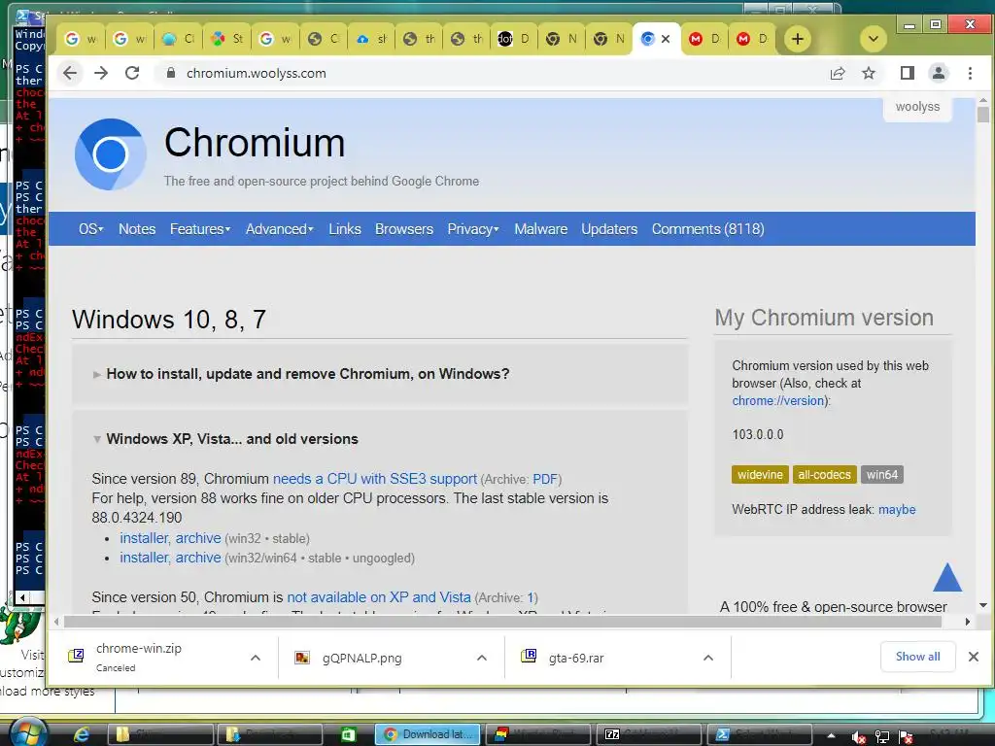Screen dimensions: 995x746
Task: Go back using the browser back arrow
Action: click(x=70, y=73)
